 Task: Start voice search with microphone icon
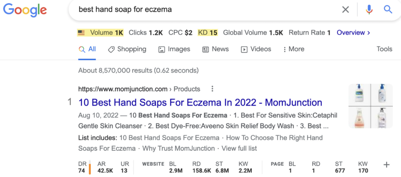tap(369, 9)
